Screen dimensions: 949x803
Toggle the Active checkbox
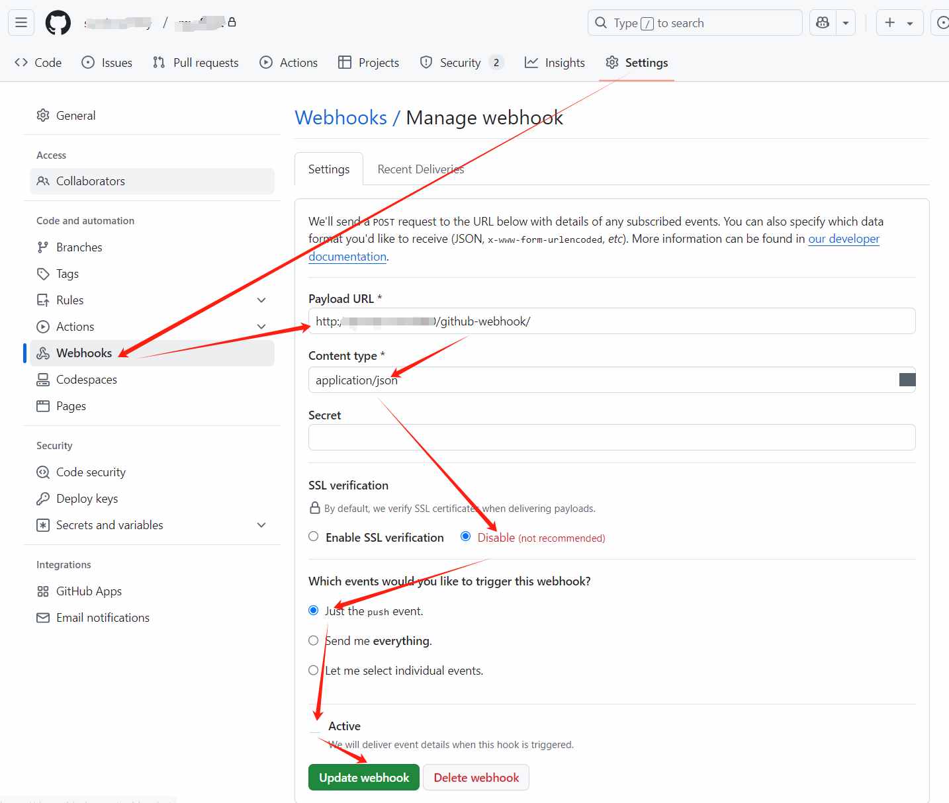click(314, 726)
